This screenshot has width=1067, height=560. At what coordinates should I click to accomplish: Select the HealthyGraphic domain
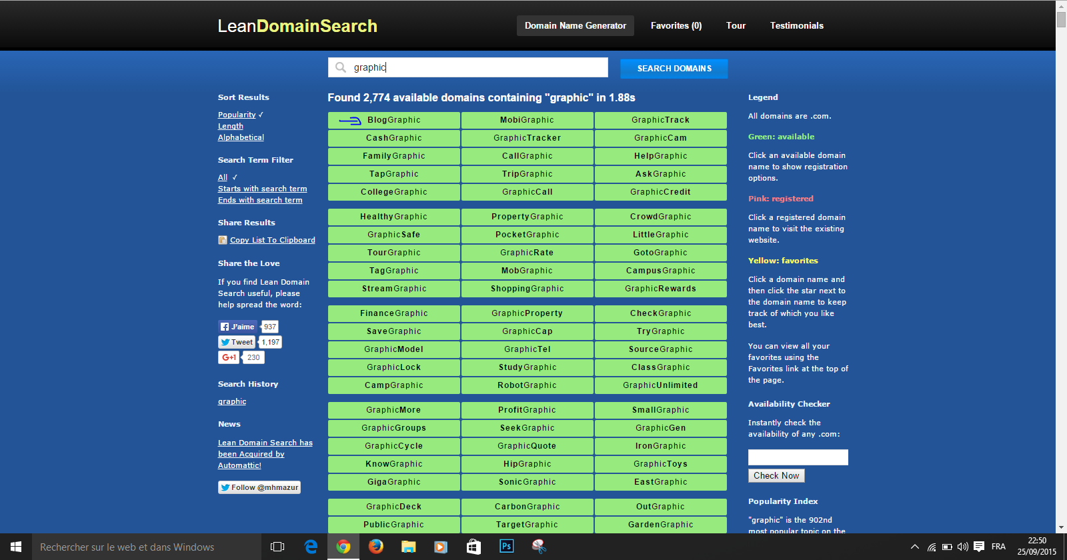(x=394, y=217)
